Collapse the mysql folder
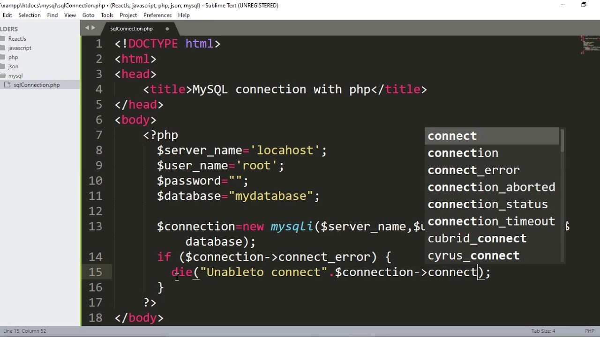Screen dimensions: 600x337 [15, 75]
